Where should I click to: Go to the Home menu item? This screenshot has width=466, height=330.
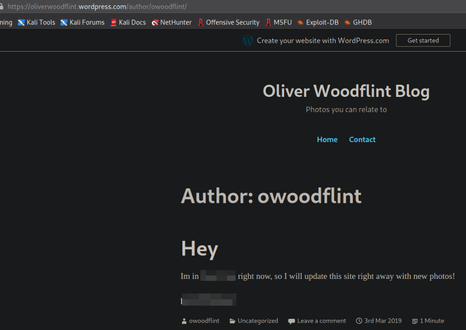click(327, 139)
